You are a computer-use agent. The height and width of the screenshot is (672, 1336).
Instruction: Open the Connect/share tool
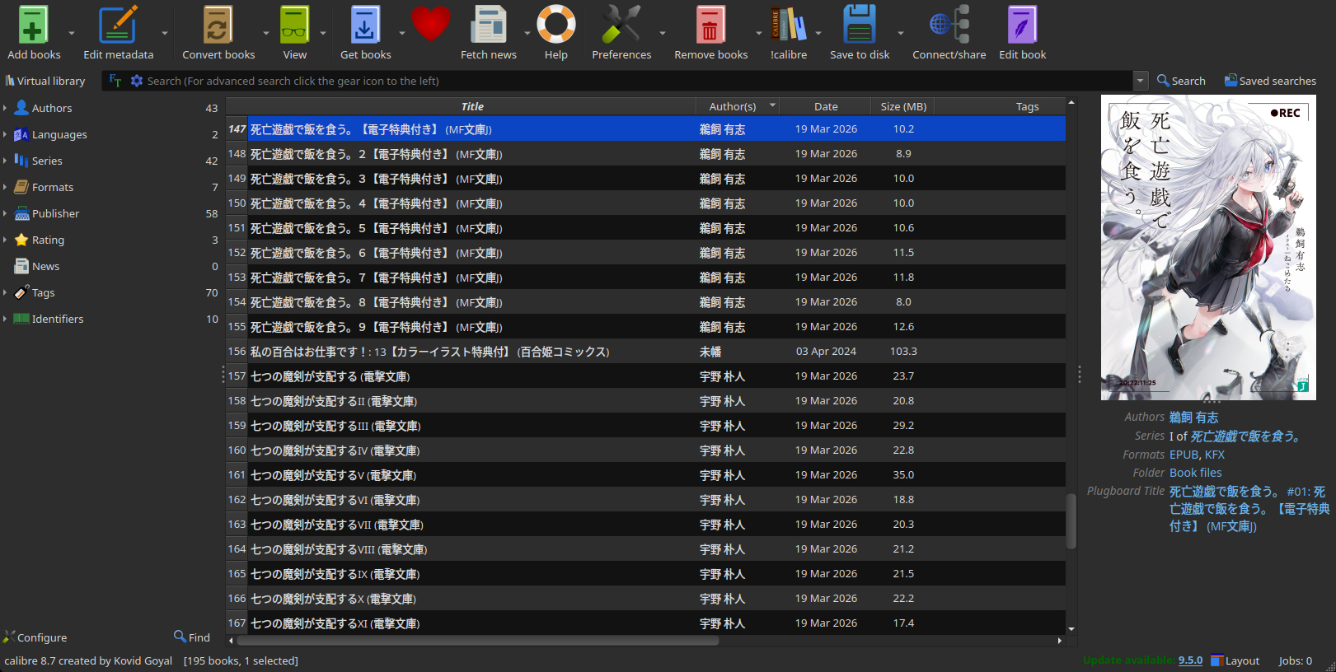(949, 25)
